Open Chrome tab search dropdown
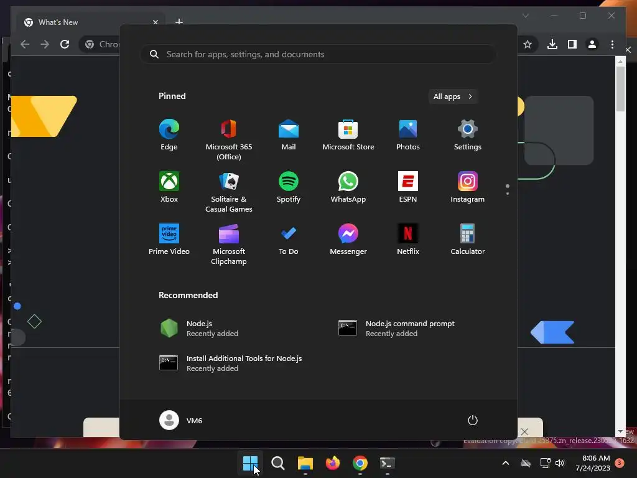Screen dimensions: 637x478 [525, 16]
